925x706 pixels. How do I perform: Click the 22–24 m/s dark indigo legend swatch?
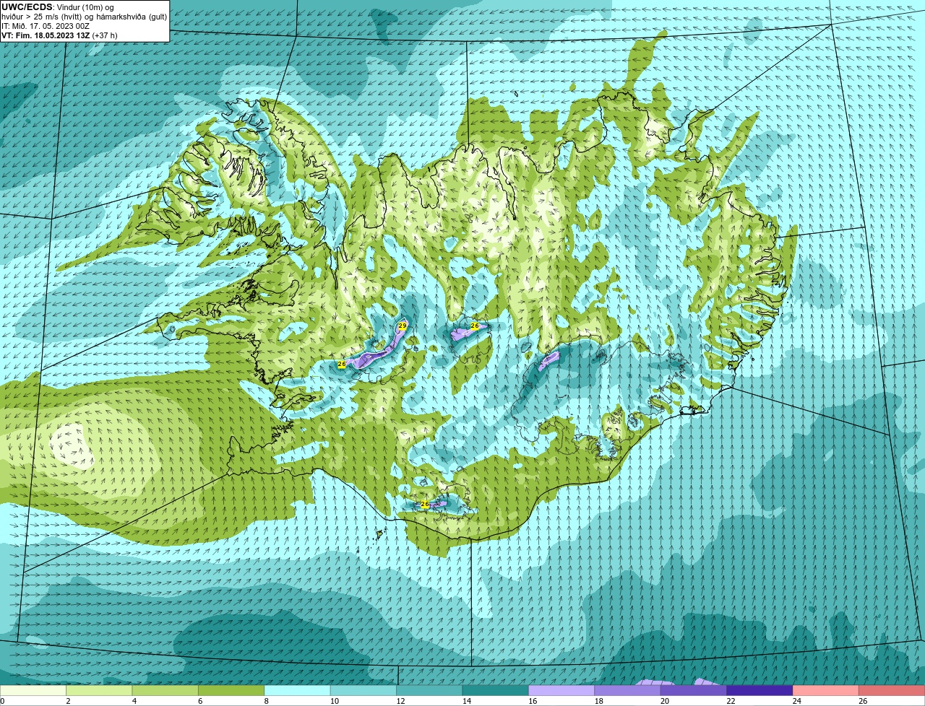point(760,690)
